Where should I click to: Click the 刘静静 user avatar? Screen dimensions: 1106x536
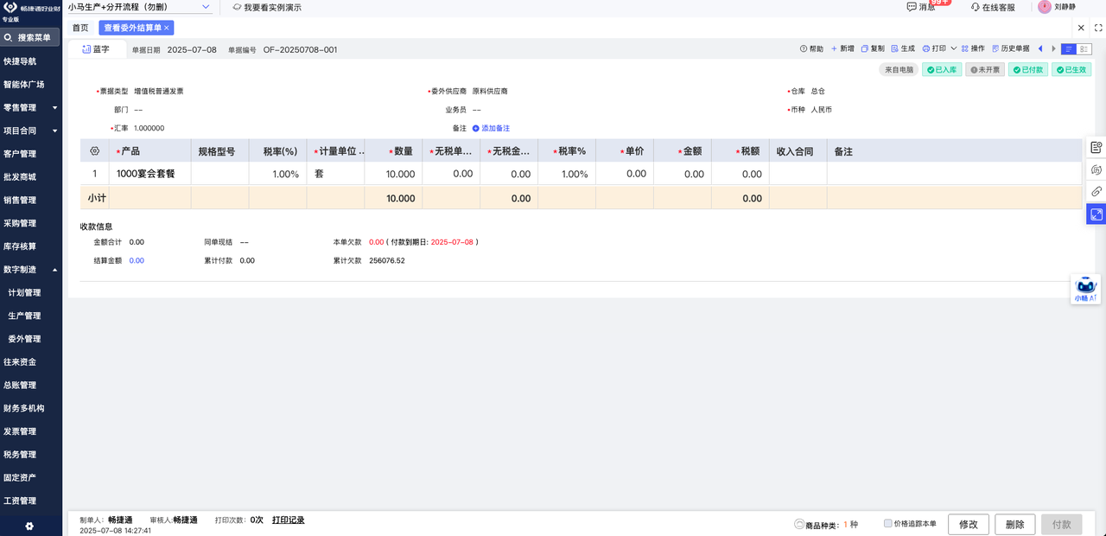[x=1045, y=7]
